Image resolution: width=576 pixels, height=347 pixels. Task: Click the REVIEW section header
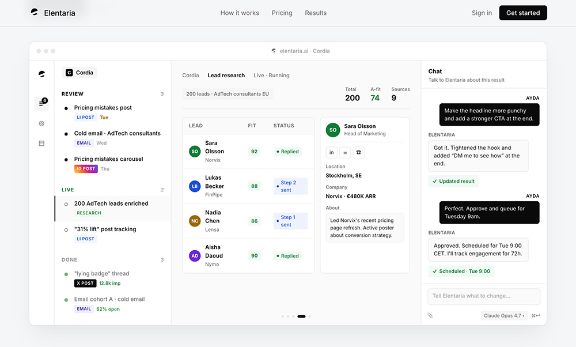[x=73, y=94]
